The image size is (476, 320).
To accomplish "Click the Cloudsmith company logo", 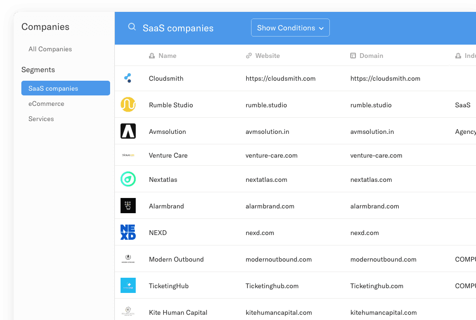I will (x=128, y=78).
